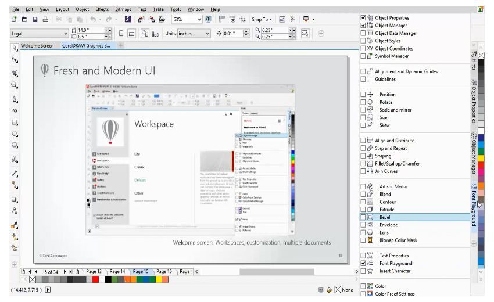Select the Color Eyedropper tool
The image size is (494, 302).
15,225
